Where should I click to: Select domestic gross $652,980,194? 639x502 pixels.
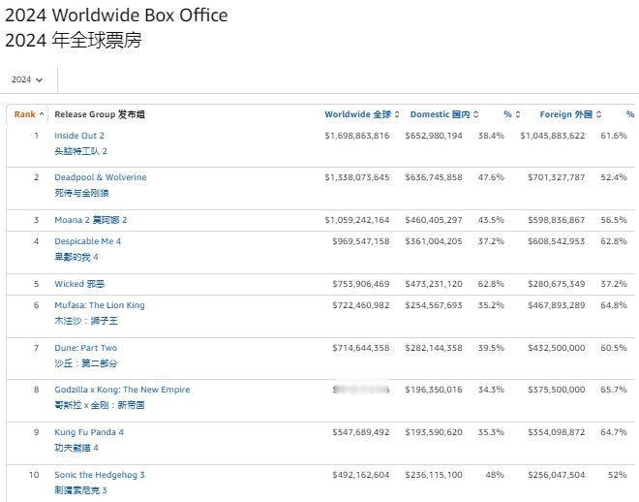click(434, 136)
